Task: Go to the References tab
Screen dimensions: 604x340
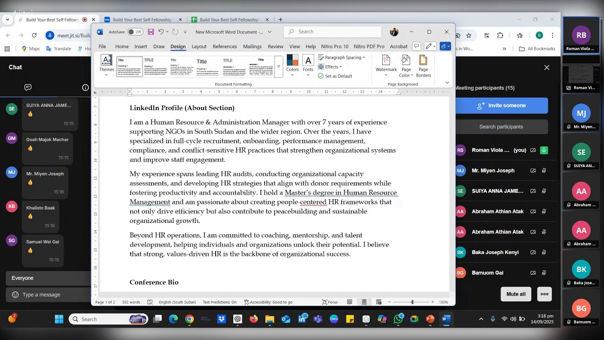Action: (225, 46)
